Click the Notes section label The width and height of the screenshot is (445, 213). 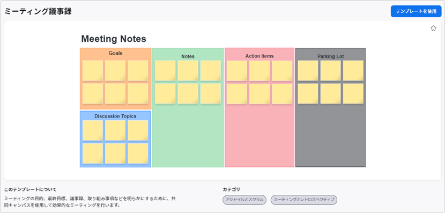pos(188,56)
